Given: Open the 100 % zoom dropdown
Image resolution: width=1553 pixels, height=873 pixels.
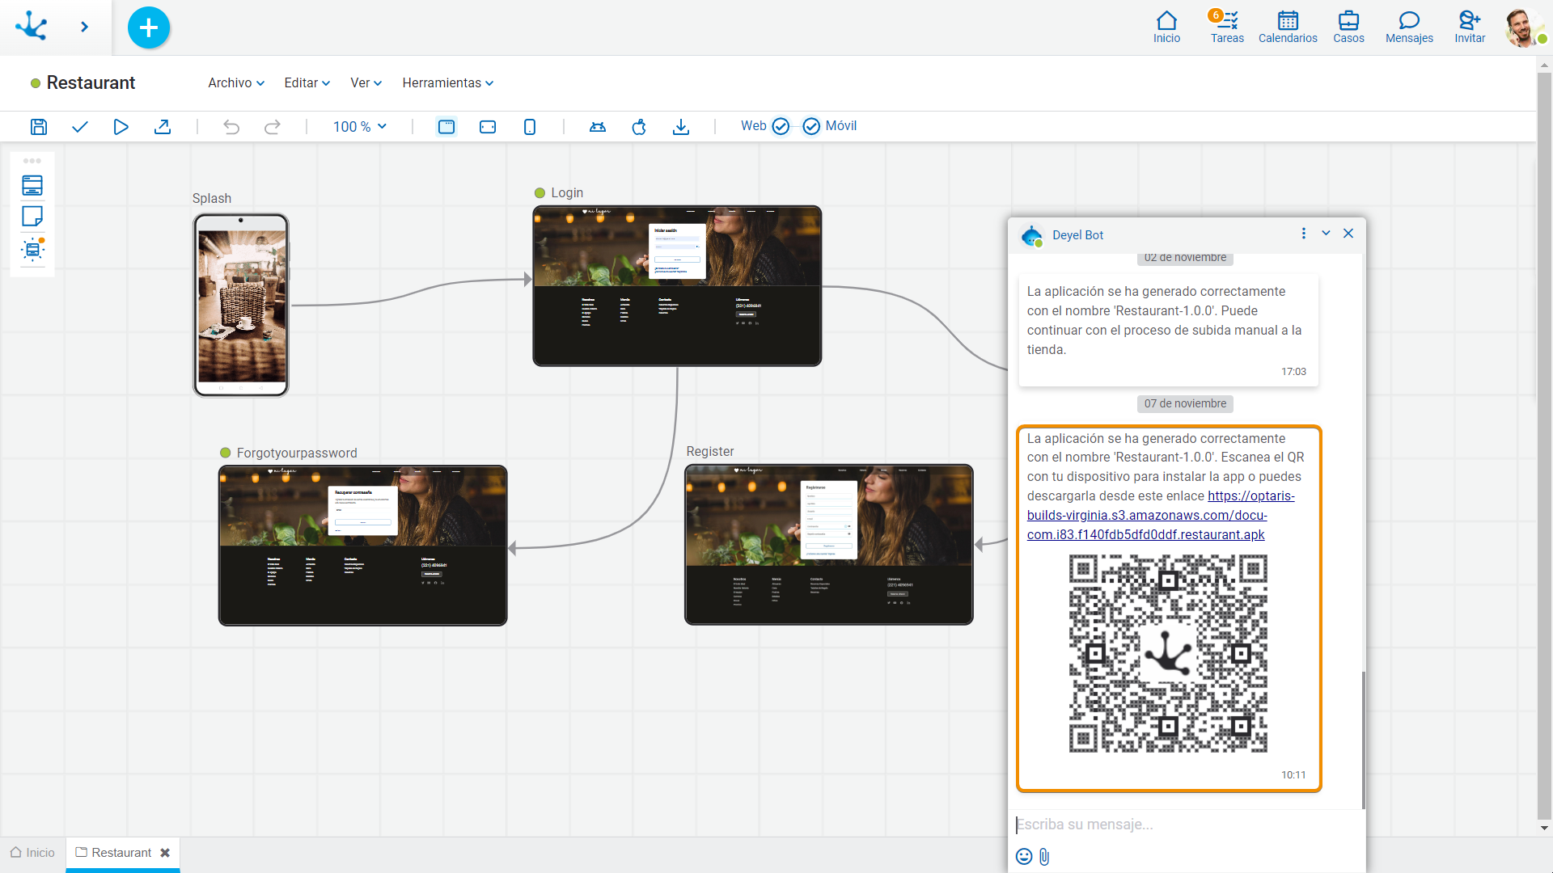Looking at the screenshot, I should tap(360, 127).
